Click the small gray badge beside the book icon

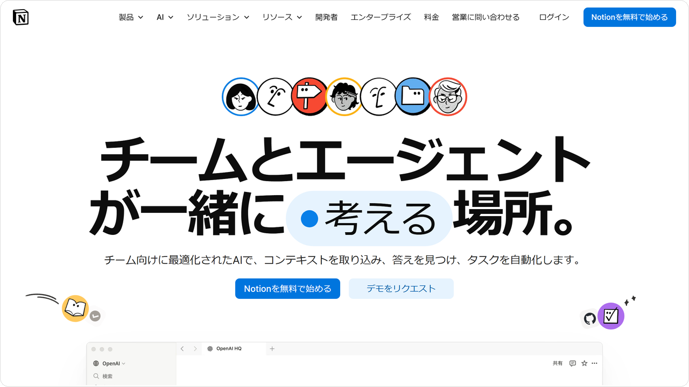(x=95, y=316)
